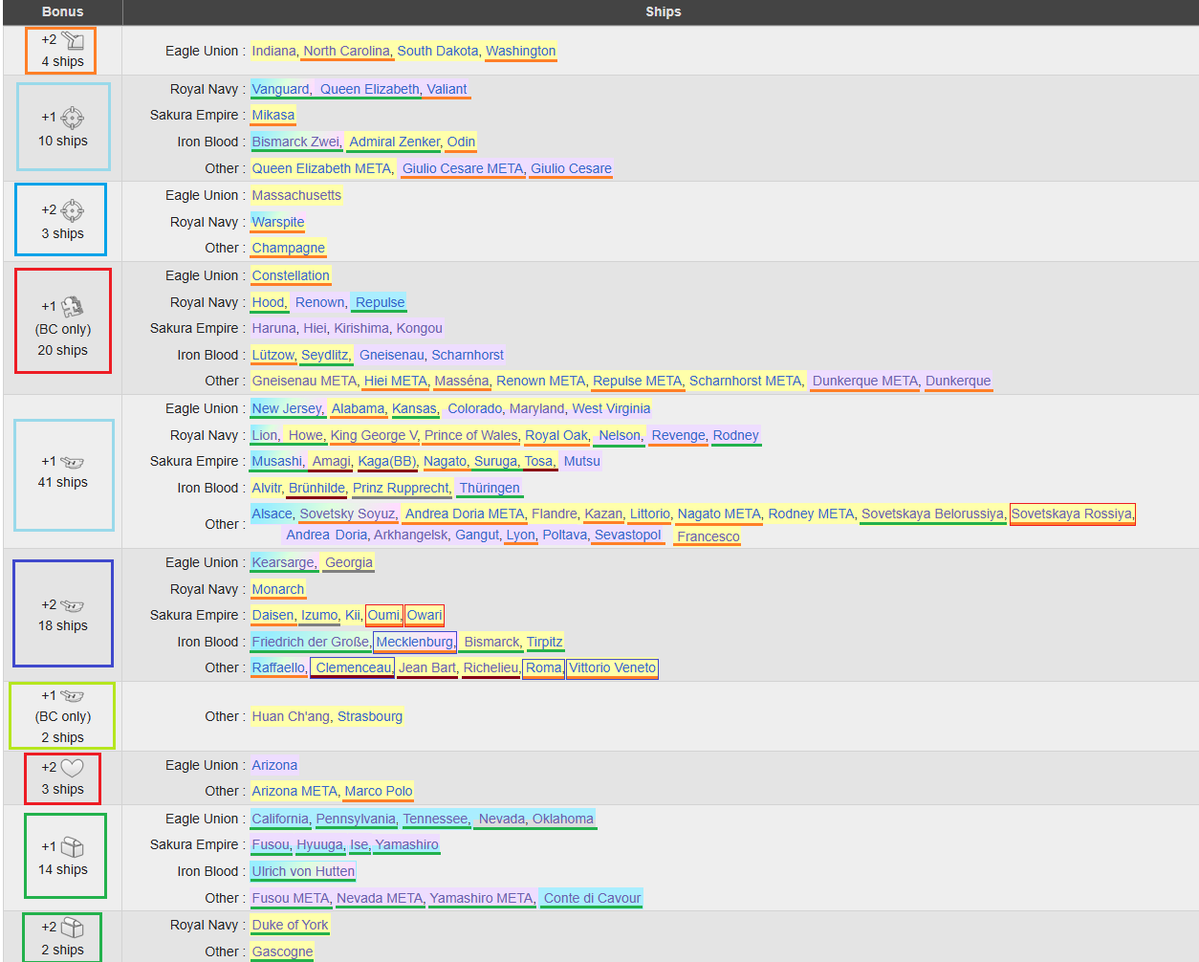Open the Thüringen ship link

coord(490,488)
